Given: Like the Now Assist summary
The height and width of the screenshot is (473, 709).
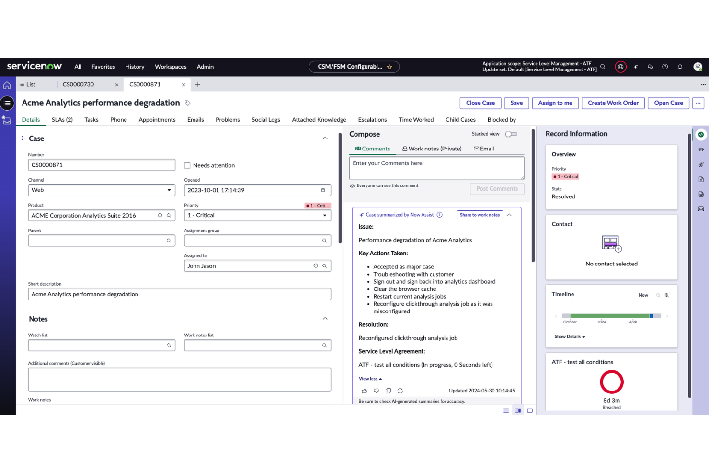Looking at the screenshot, I should (x=364, y=391).
